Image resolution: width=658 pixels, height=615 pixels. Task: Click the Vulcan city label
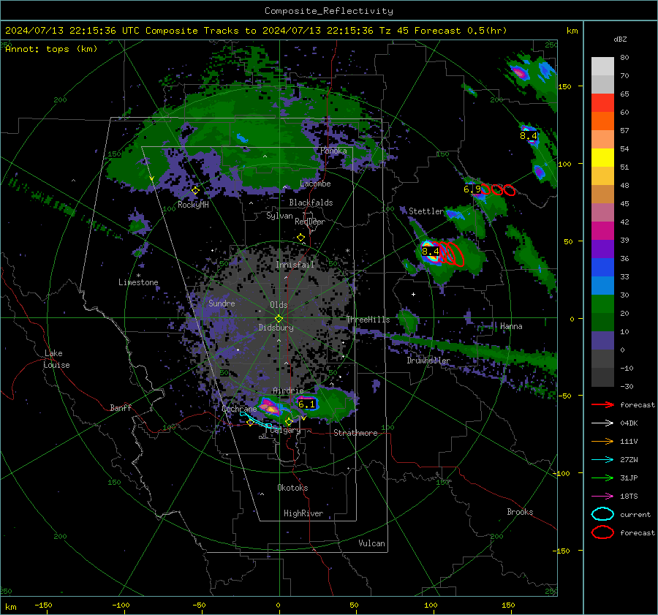(x=372, y=543)
